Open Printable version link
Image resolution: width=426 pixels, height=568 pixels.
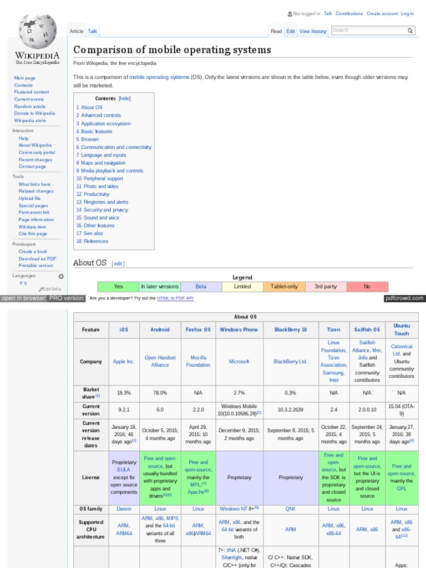tap(36, 266)
